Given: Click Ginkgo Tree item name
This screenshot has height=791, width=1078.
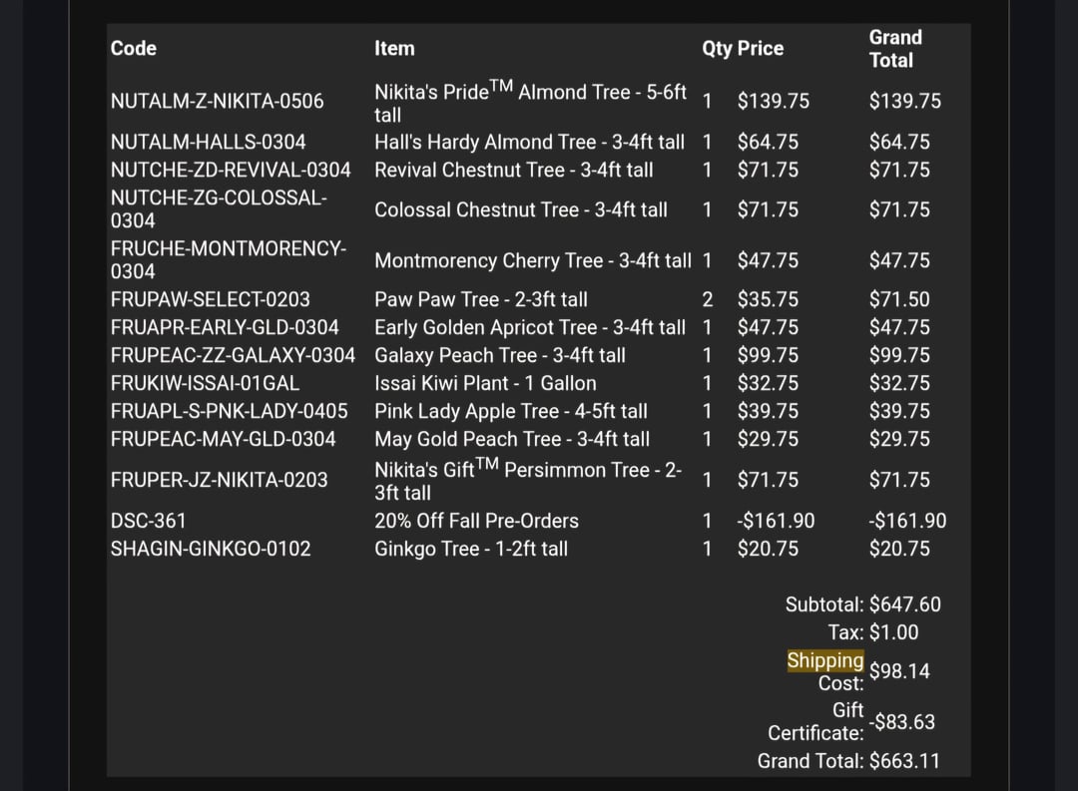Looking at the screenshot, I should 470,549.
